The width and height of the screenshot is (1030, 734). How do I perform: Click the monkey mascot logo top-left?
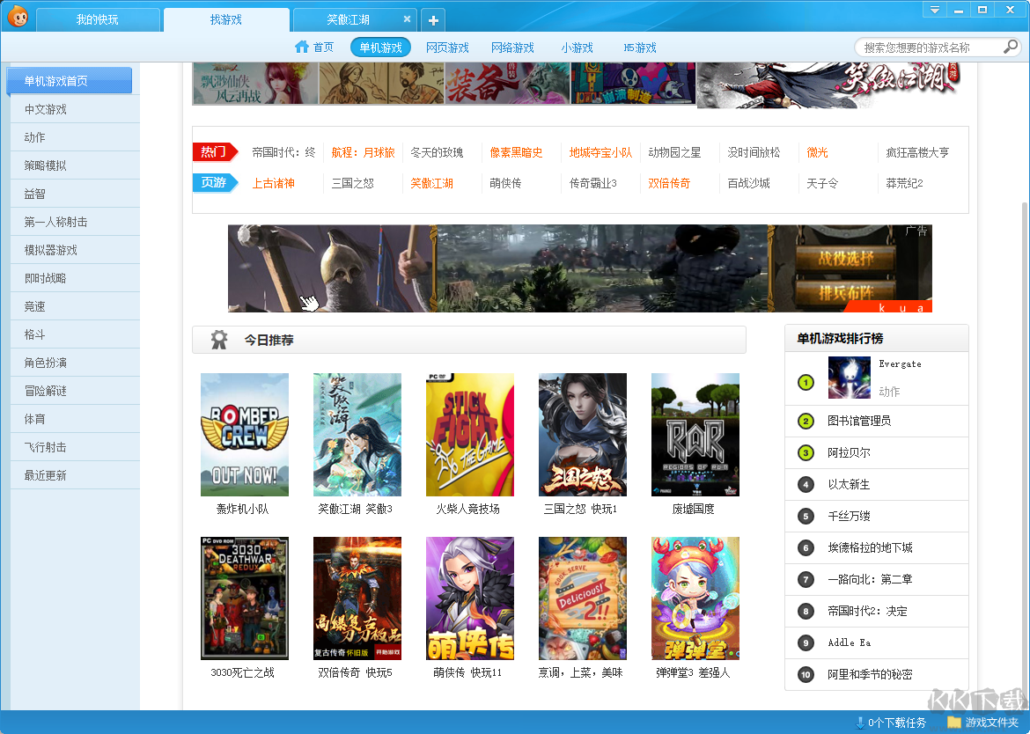pyautogui.click(x=18, y=18)
